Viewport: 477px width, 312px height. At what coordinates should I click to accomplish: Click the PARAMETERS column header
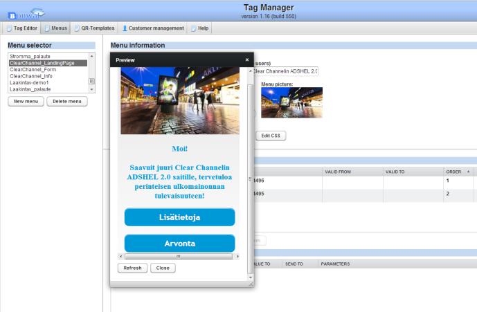tap(335, 264)
